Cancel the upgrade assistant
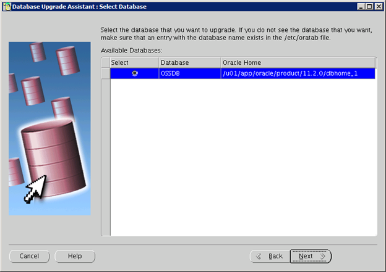 [29, 257]
